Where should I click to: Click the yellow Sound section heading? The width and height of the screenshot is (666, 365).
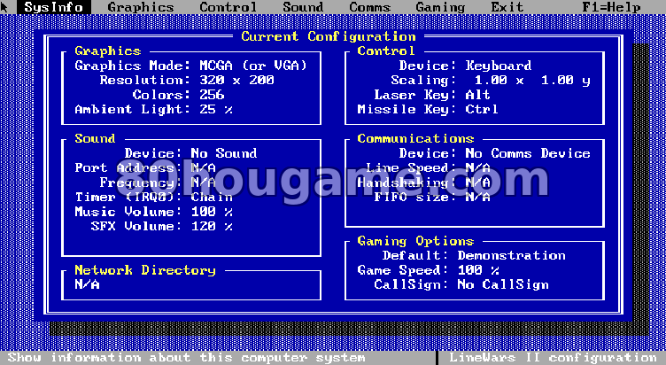pos(95,138)
